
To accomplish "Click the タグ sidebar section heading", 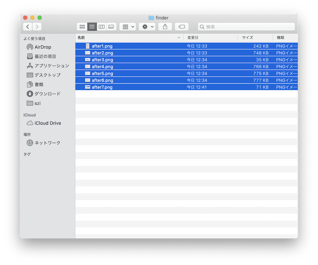I will tap(27, 154).
